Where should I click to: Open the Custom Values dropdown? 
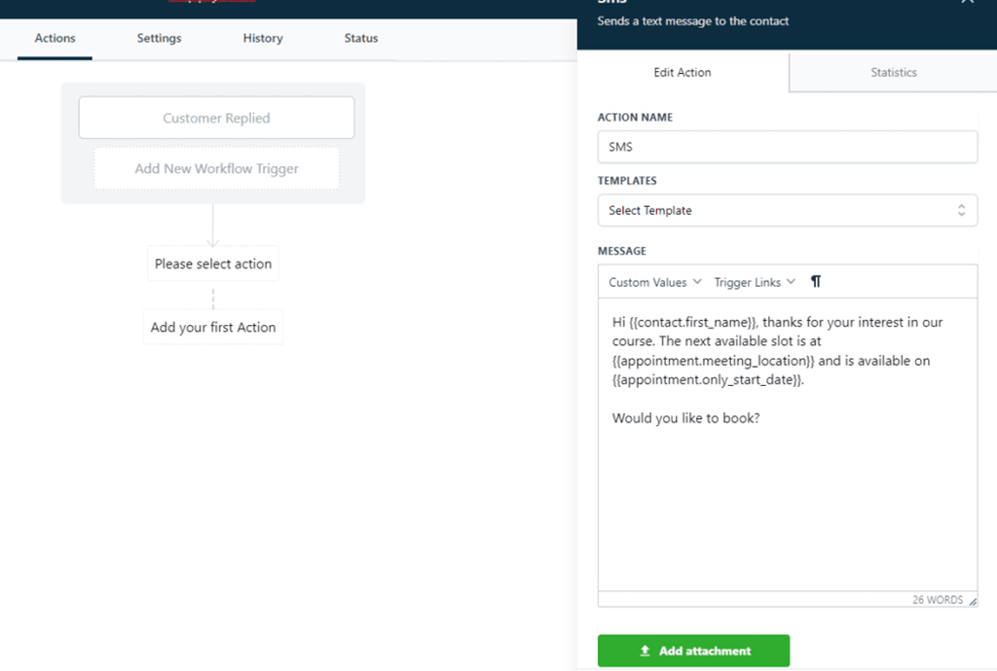[654, 282]
